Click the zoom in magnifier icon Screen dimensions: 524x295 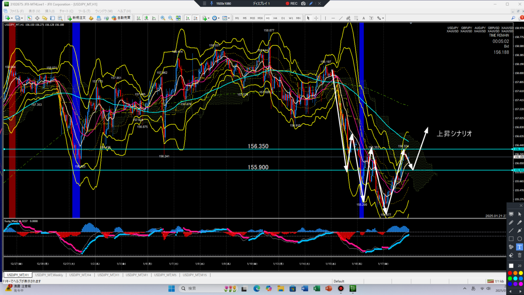click(x=162, y=18)
